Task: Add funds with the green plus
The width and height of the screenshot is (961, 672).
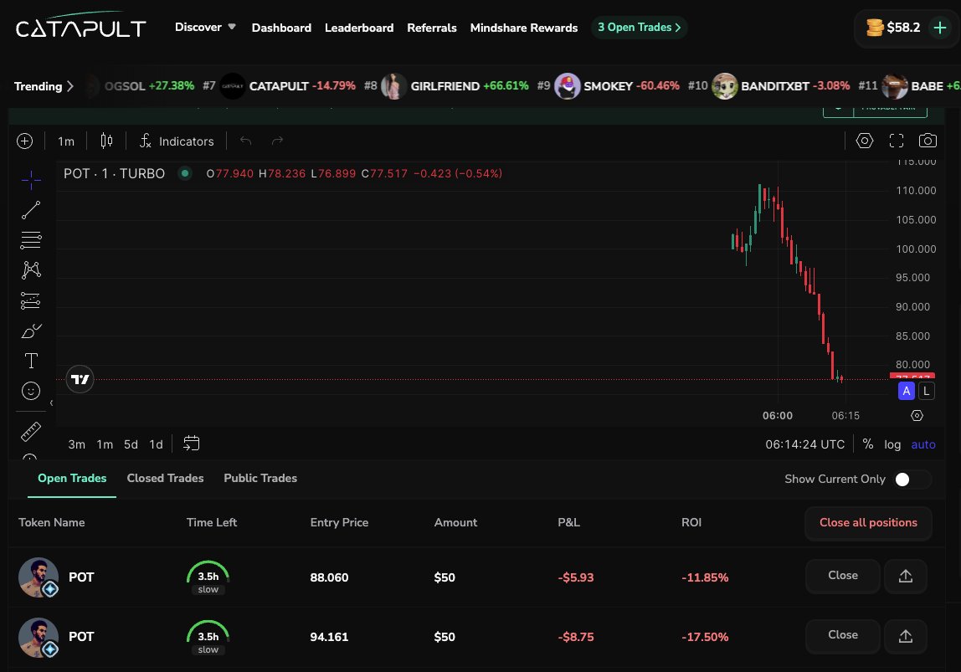Action: coord(939,28)
